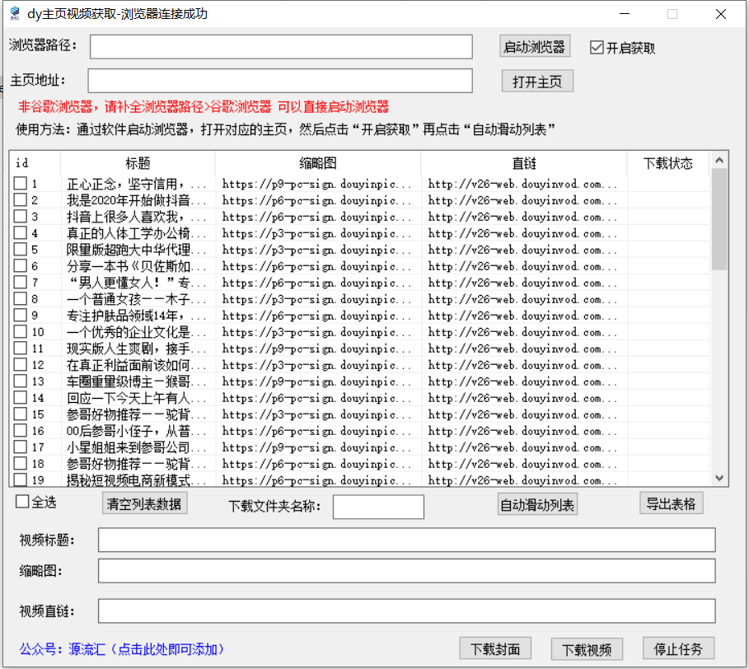Tick checkbox for row 3
This screenshot has height=669, width=749.
(x=20, y=217)
